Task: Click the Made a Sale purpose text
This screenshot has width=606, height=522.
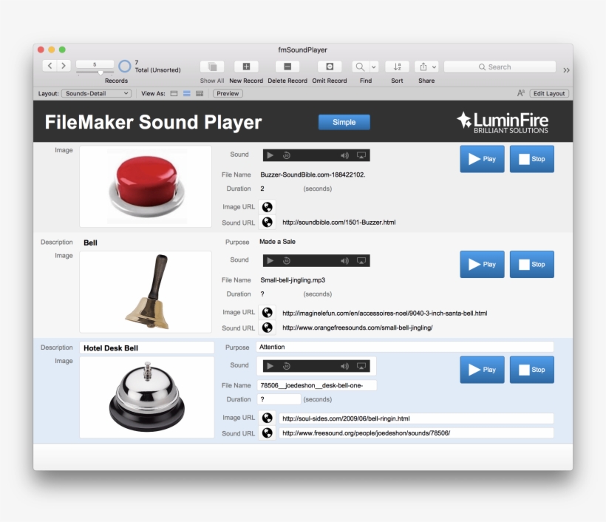Action: tap(277, 242)
